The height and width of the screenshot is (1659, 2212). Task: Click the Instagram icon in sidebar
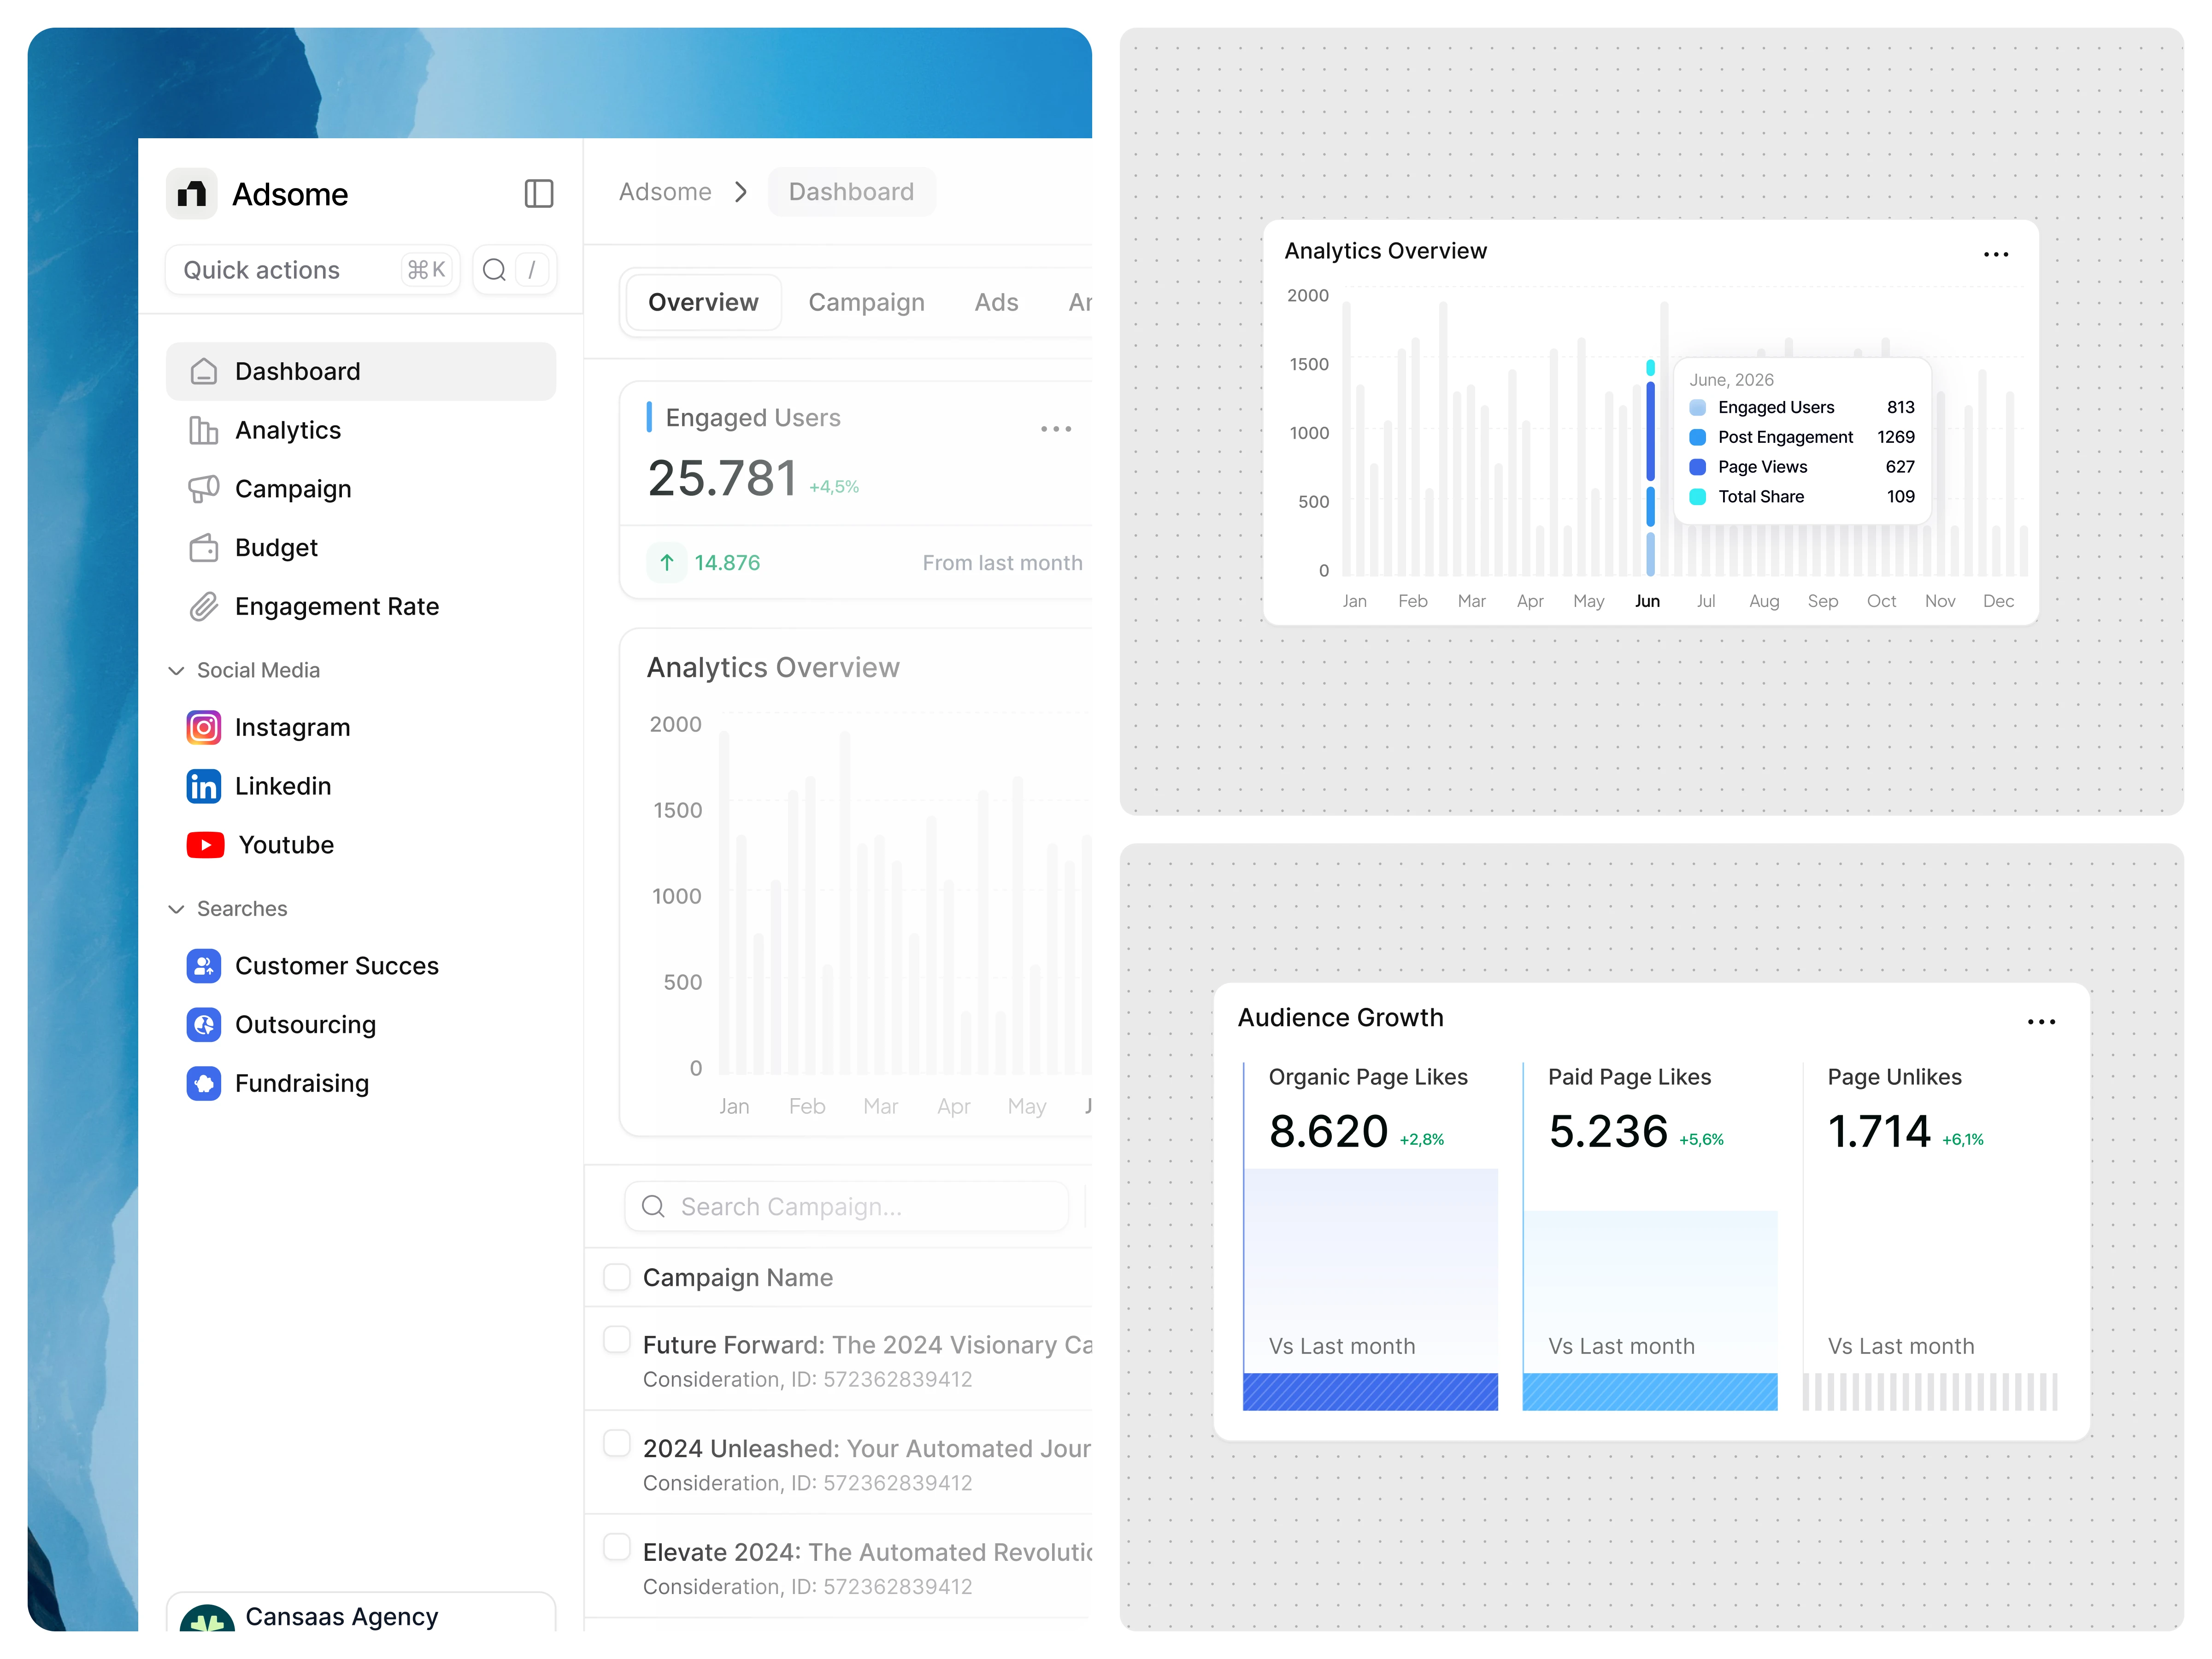click(x=203, y=727)
